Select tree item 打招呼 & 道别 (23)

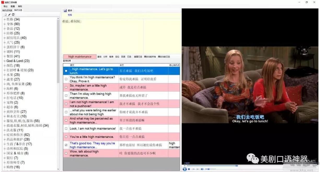(20, 70)
